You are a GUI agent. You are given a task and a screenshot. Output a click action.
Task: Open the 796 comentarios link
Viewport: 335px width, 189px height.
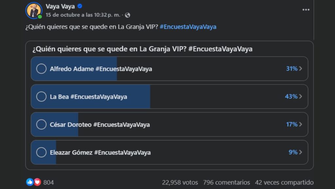click(x=226, y=182)
